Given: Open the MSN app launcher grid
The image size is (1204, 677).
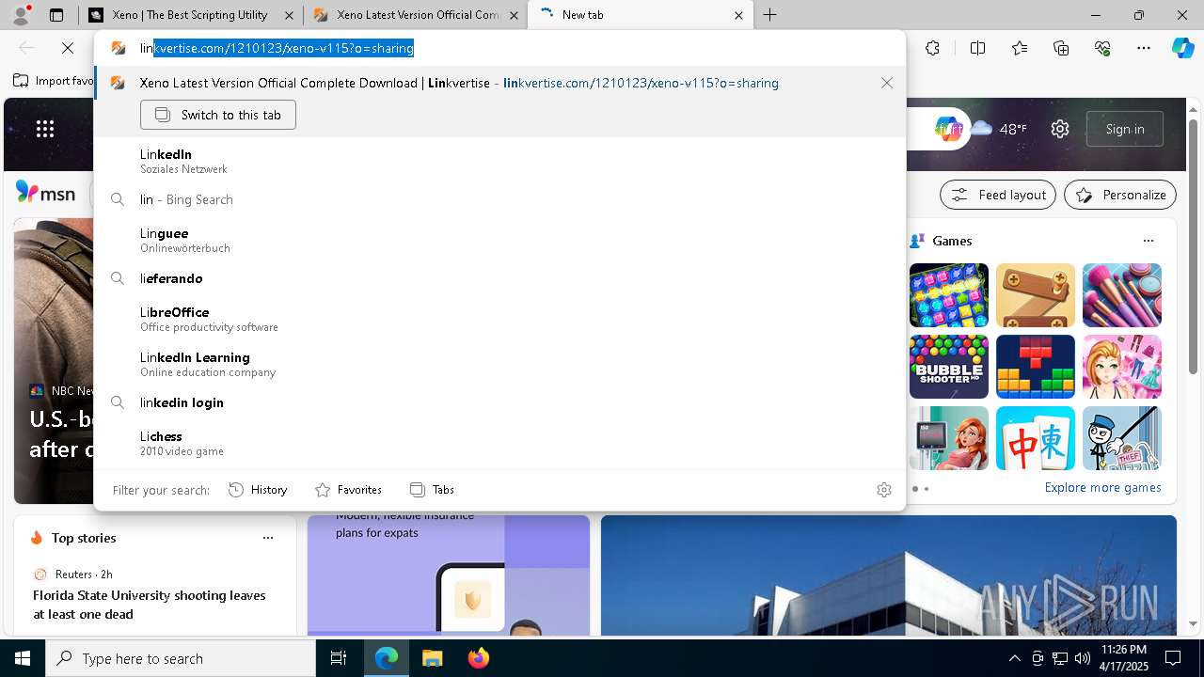Looking at the screenshot, I should click(45, 129).
